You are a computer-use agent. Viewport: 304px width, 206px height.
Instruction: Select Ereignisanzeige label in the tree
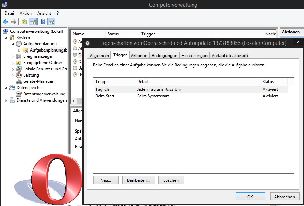click(37, 56)
